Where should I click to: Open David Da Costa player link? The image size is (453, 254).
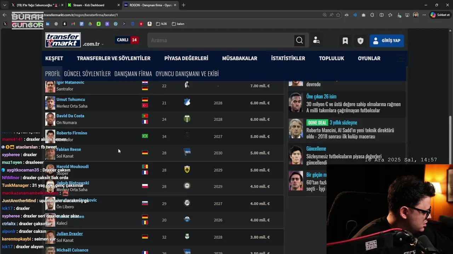[70, 116]
